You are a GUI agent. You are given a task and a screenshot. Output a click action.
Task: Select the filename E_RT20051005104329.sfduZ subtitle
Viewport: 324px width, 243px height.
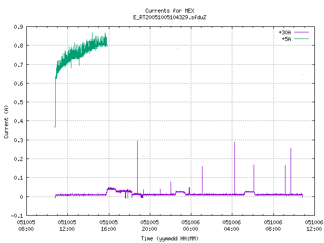170,17
